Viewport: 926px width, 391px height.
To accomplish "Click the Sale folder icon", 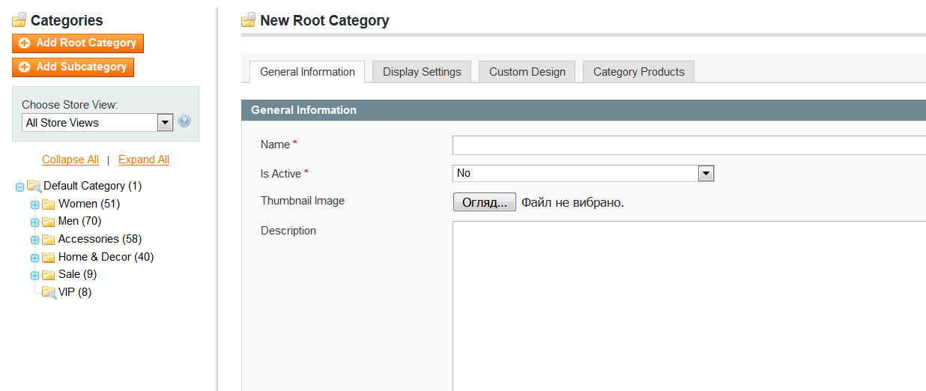I will coord(49,275).
